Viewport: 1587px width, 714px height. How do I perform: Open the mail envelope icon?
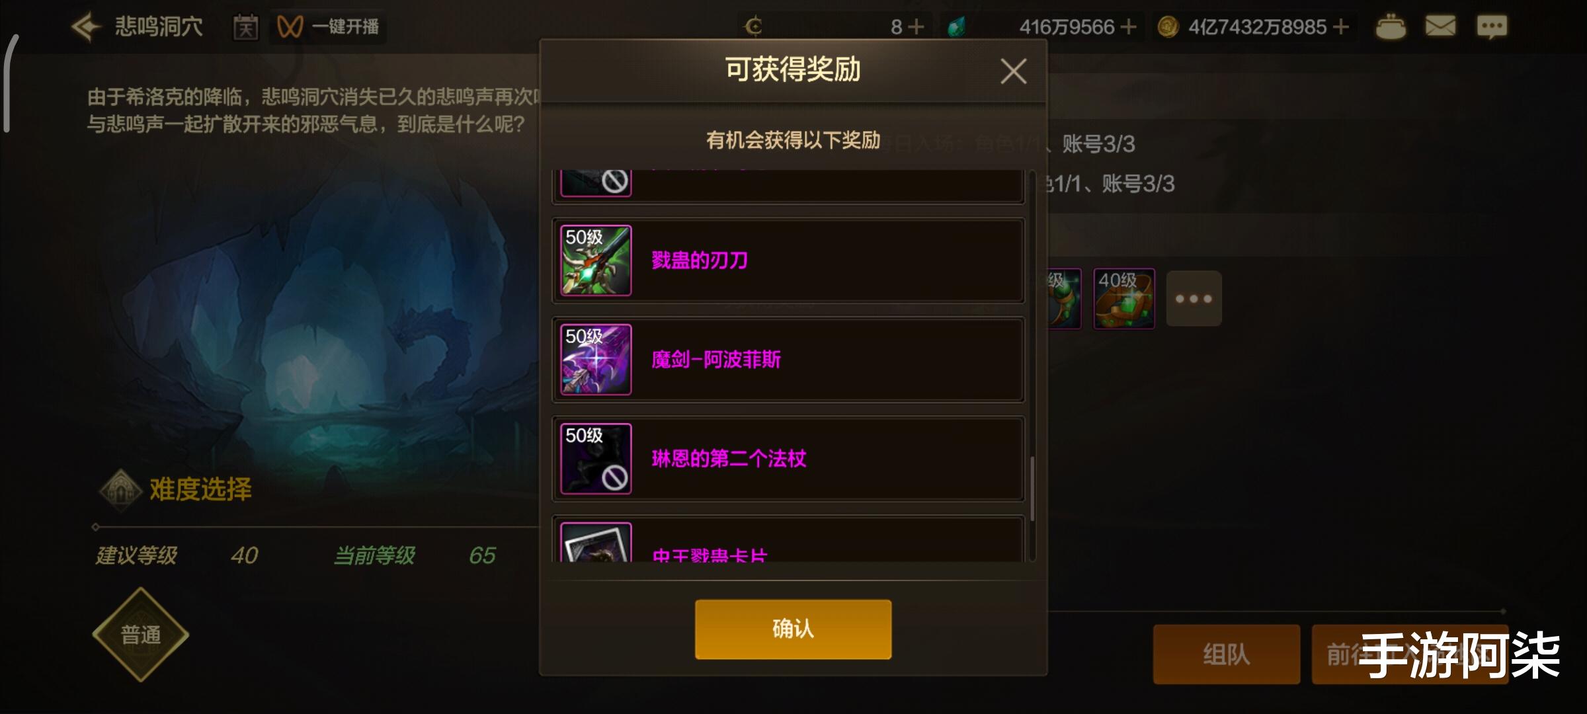1440,26
